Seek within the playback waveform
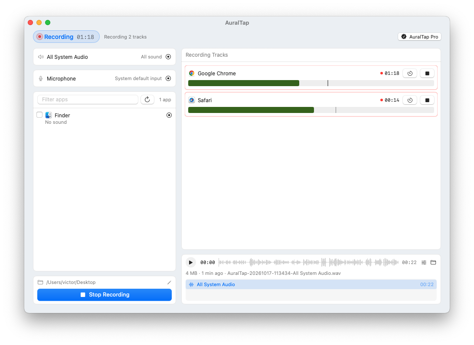The image size is (474, 345). coord(308,263)
